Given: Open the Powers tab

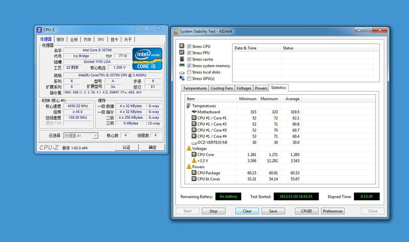Looking at the screenshot, I should point(261,88).
